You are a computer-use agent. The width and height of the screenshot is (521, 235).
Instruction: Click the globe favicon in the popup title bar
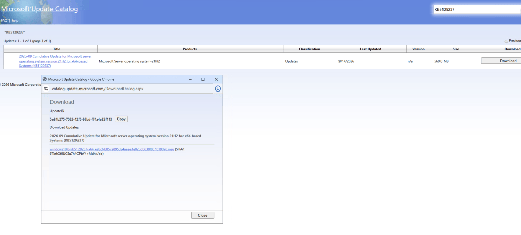[x=45, y=79]
